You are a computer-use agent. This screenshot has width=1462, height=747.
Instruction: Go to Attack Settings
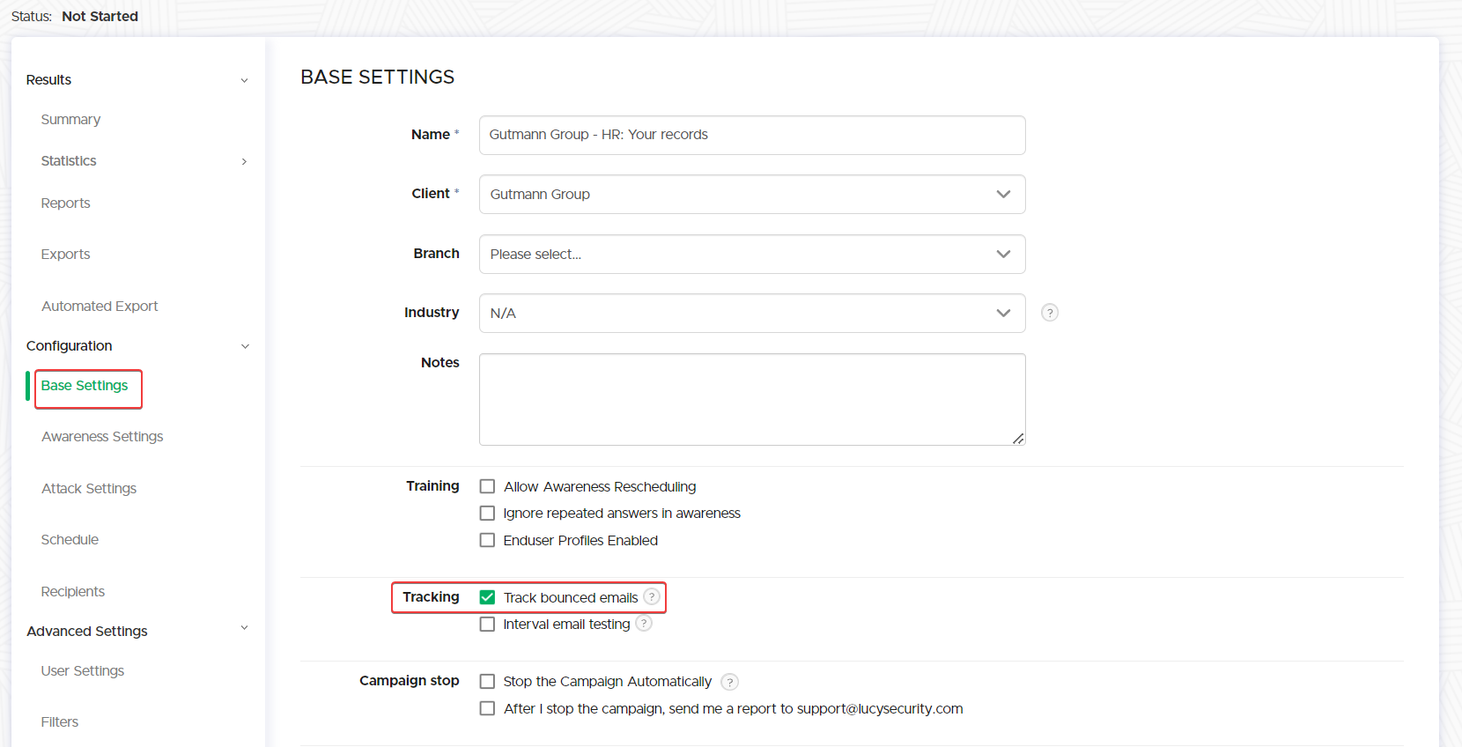click(89, 489)
